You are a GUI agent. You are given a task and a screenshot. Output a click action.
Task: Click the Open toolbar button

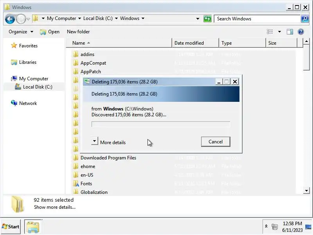50,32
